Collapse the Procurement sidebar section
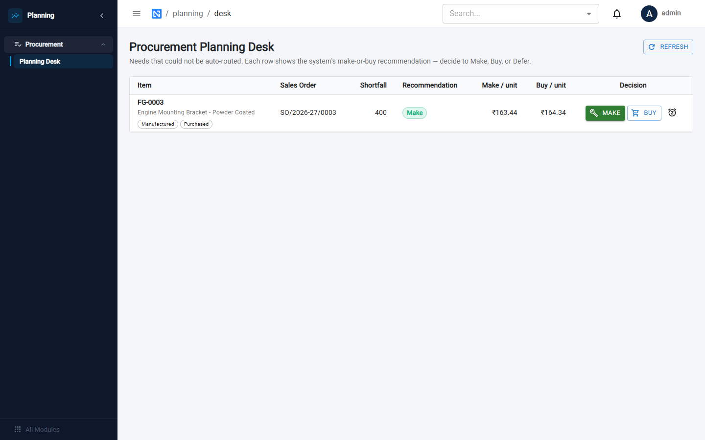Viewport: 705px width, 440px height. point(103,44)
